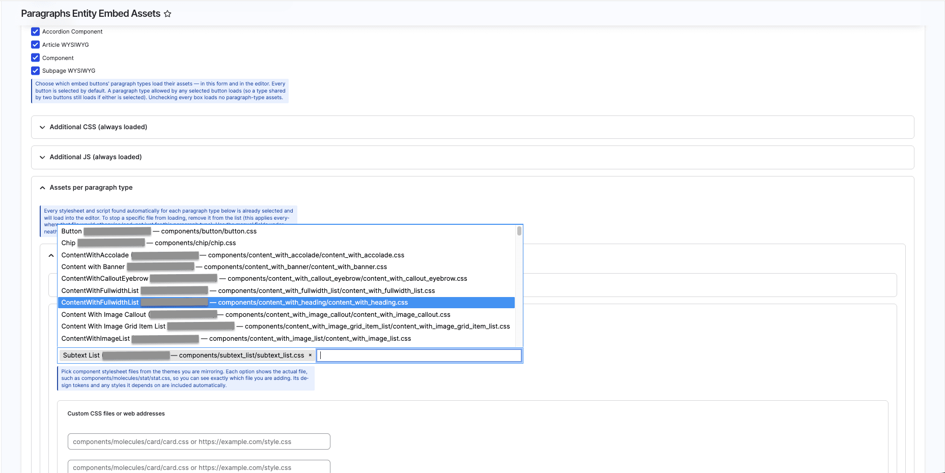This screenshot has height=473, width=945.
Task: Select ContentWithImageList stylesheet option
Action: (x=286, y=339)
